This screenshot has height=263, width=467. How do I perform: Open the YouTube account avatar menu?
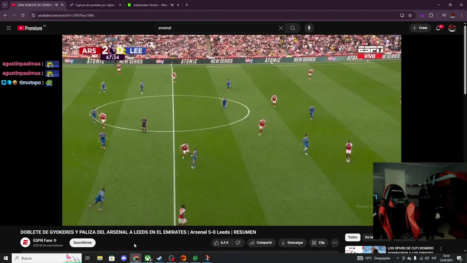pos(452,28)
